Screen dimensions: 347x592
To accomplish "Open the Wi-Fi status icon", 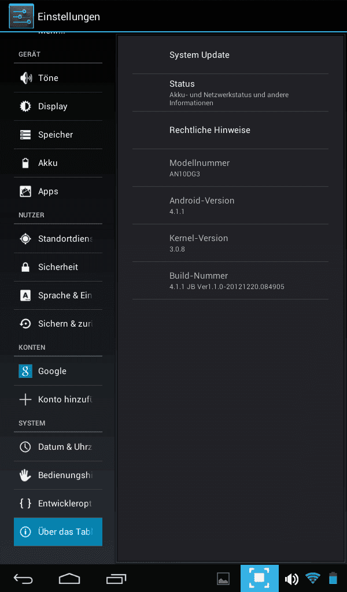I will [x=313, y=578].
